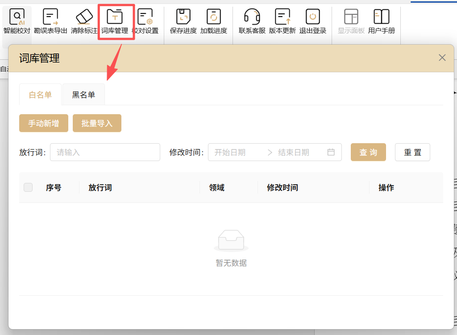This screenshot has width=457, height=335.
Task: Switch to the 黑名单 tab
Action: [x=83, y=95]
